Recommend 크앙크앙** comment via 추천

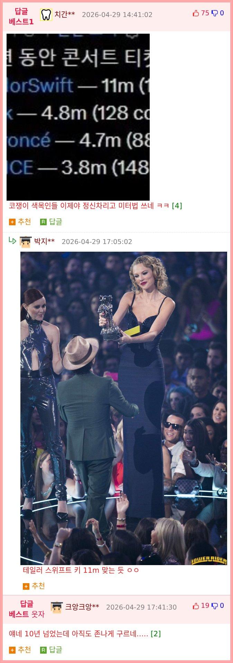(20, 649)
